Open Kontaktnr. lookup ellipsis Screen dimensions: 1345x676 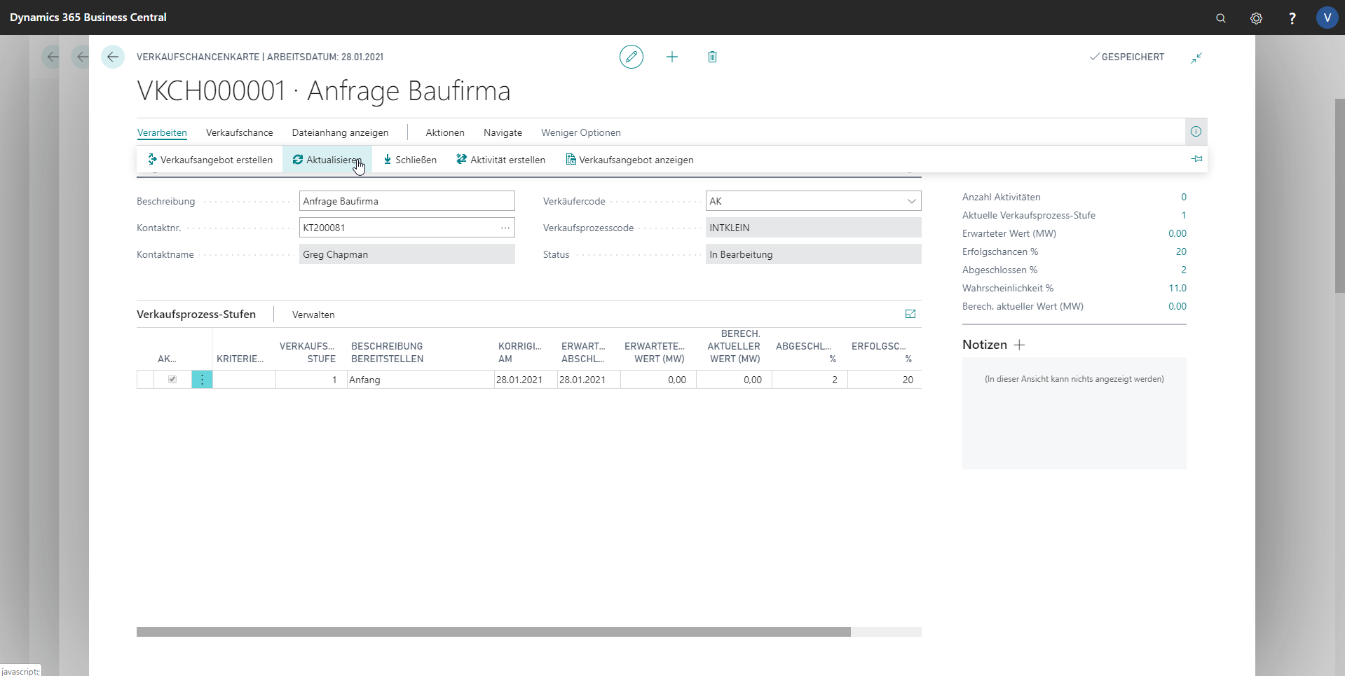505,228
